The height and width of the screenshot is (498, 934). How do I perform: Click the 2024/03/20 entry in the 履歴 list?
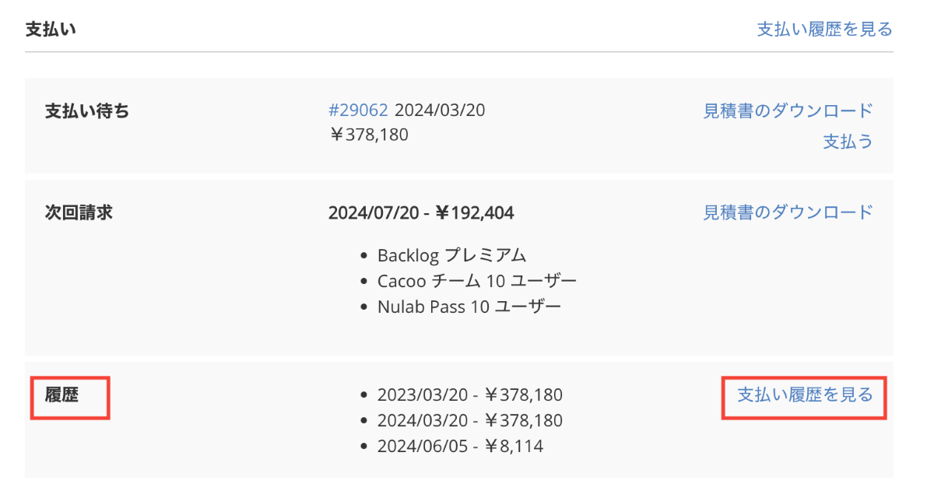469,421
